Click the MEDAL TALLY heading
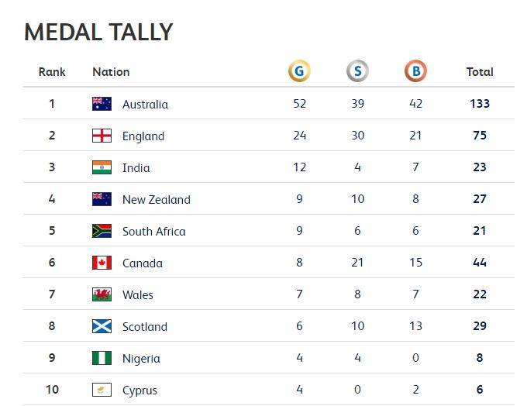 pyautogui.click(x=98, y=33)
